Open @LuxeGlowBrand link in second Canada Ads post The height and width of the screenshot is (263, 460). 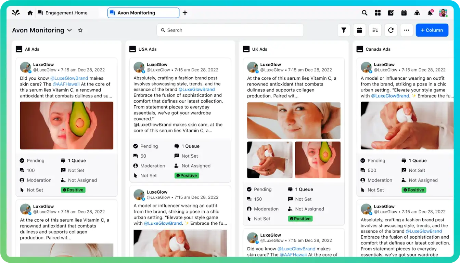(x=424, y=231)
